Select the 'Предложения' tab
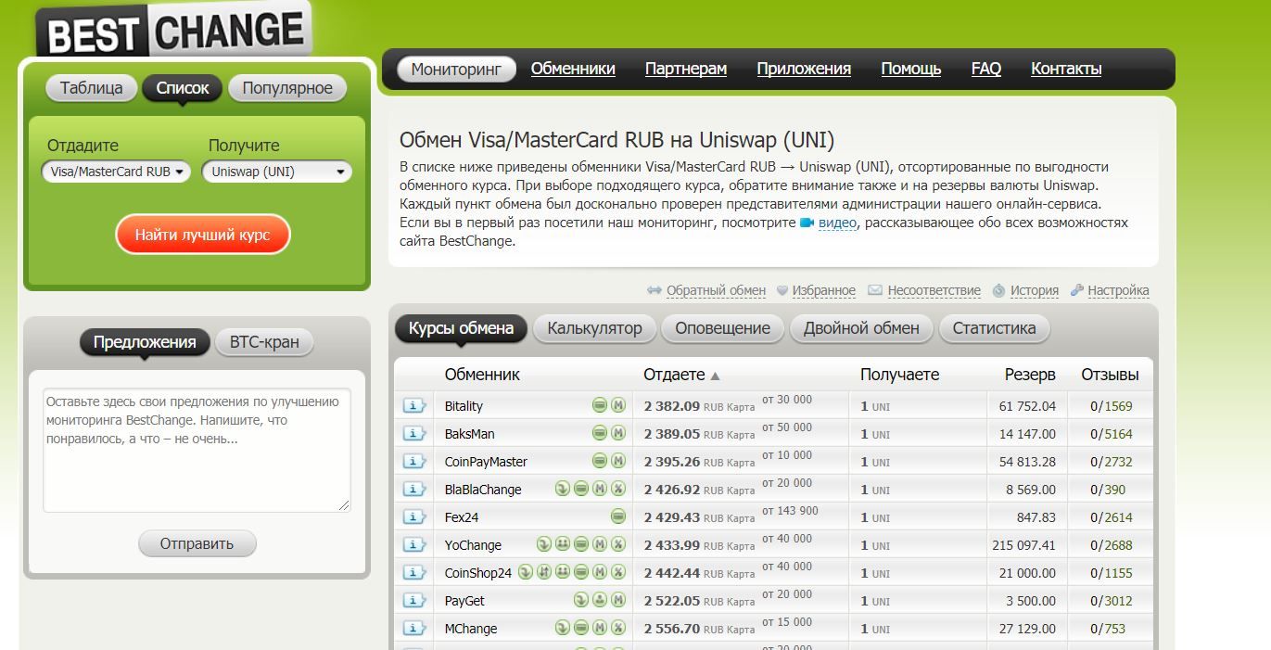 pyautogui.click(x=145, y=342)
